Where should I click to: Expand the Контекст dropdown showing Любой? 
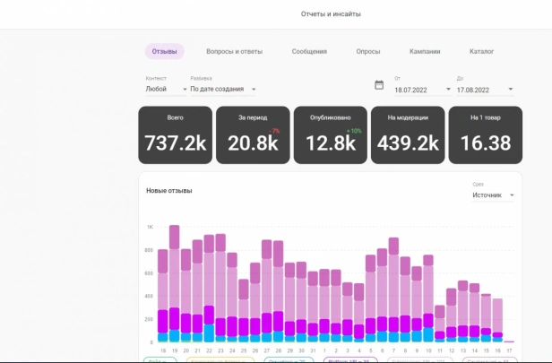click(166, 89)
